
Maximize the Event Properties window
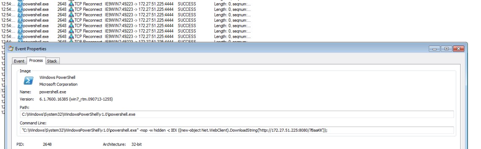446,49
